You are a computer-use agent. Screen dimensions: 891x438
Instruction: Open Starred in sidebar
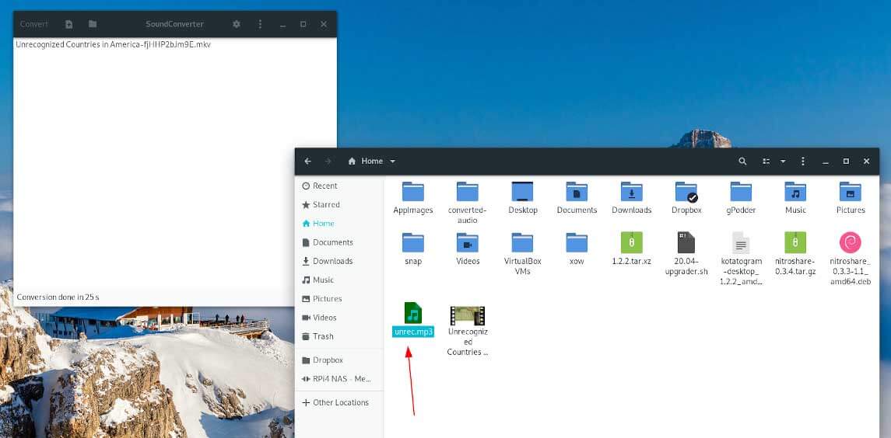[x=339, y=204]
